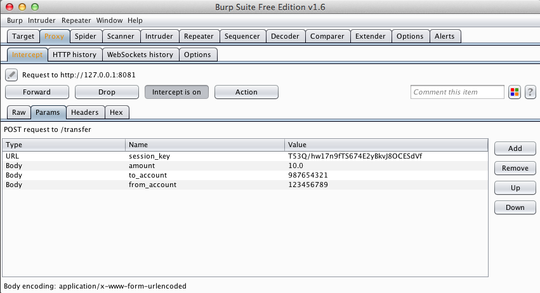This screenshot has height=293, width=540.
Task: Open the Decoder tab
Action: (x=285, y=36)
